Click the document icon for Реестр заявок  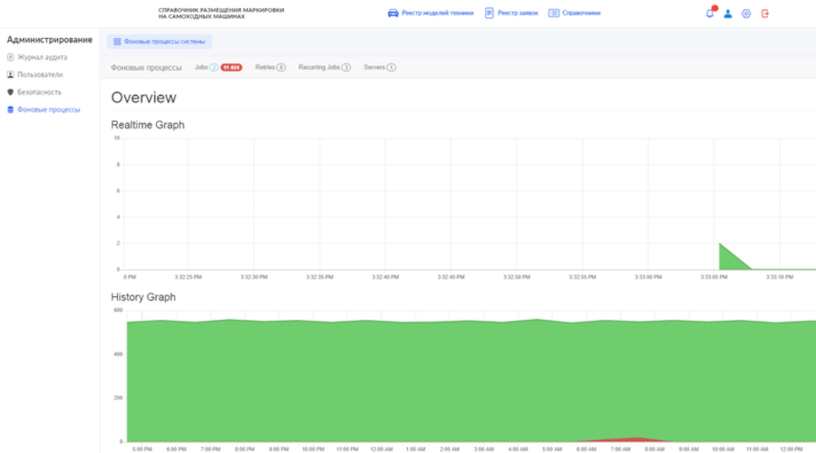pos(490,13)
